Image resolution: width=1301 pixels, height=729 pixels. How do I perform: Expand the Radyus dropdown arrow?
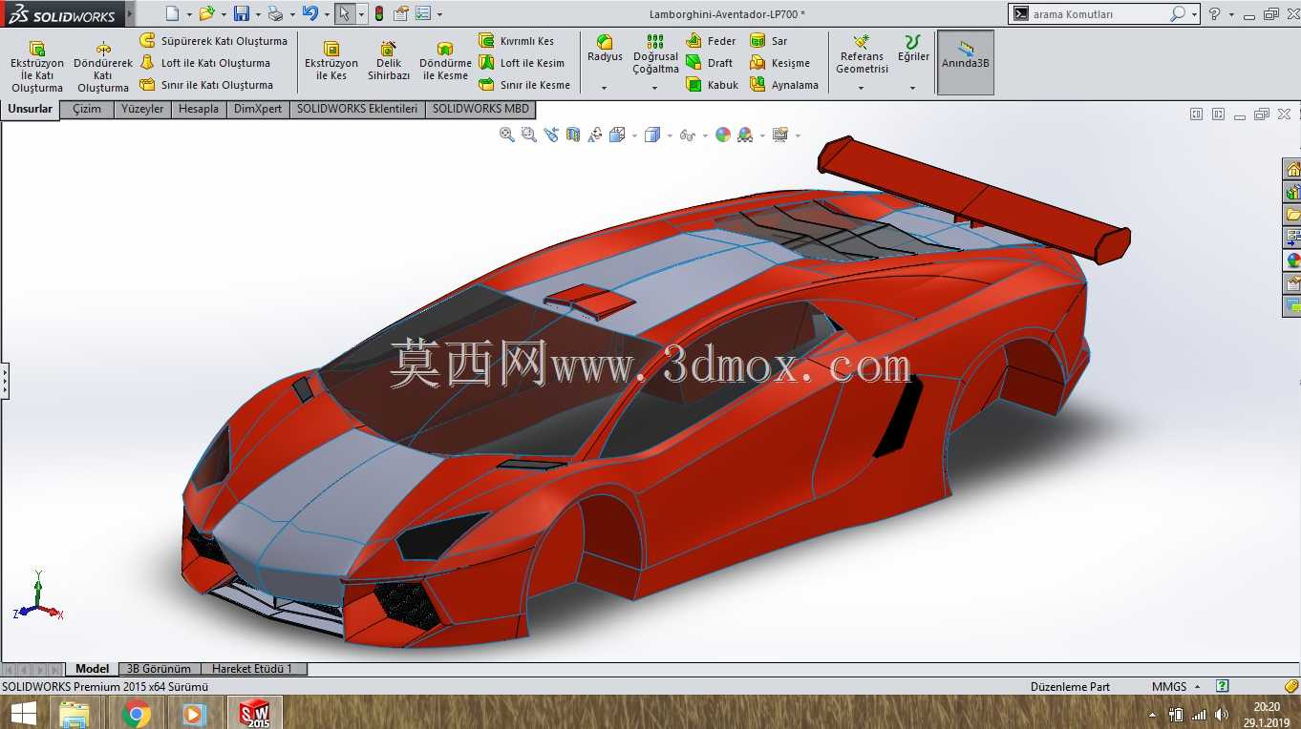coord(605,88)
